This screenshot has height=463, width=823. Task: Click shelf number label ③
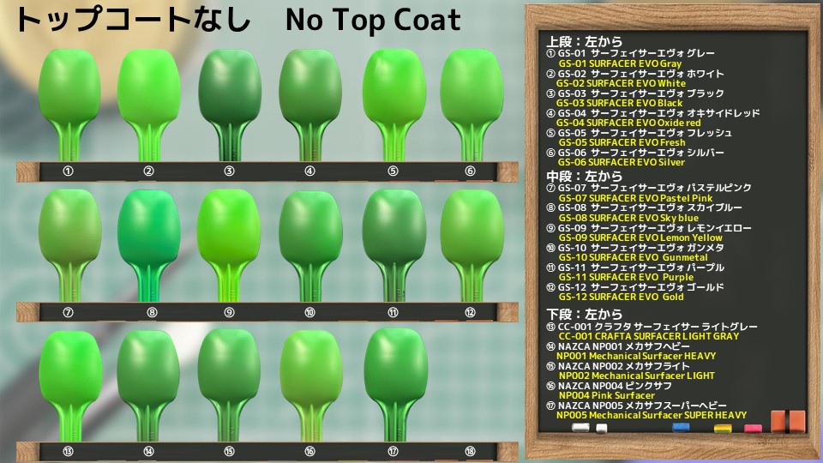(230, 171)
